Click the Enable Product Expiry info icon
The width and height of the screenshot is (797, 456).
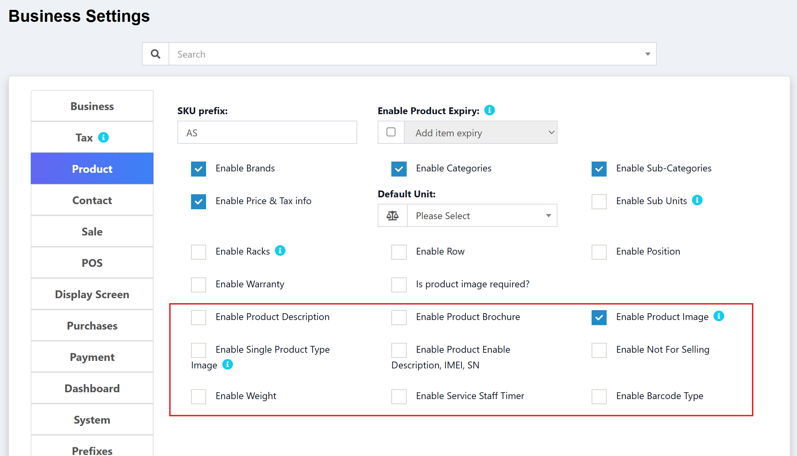489,110
